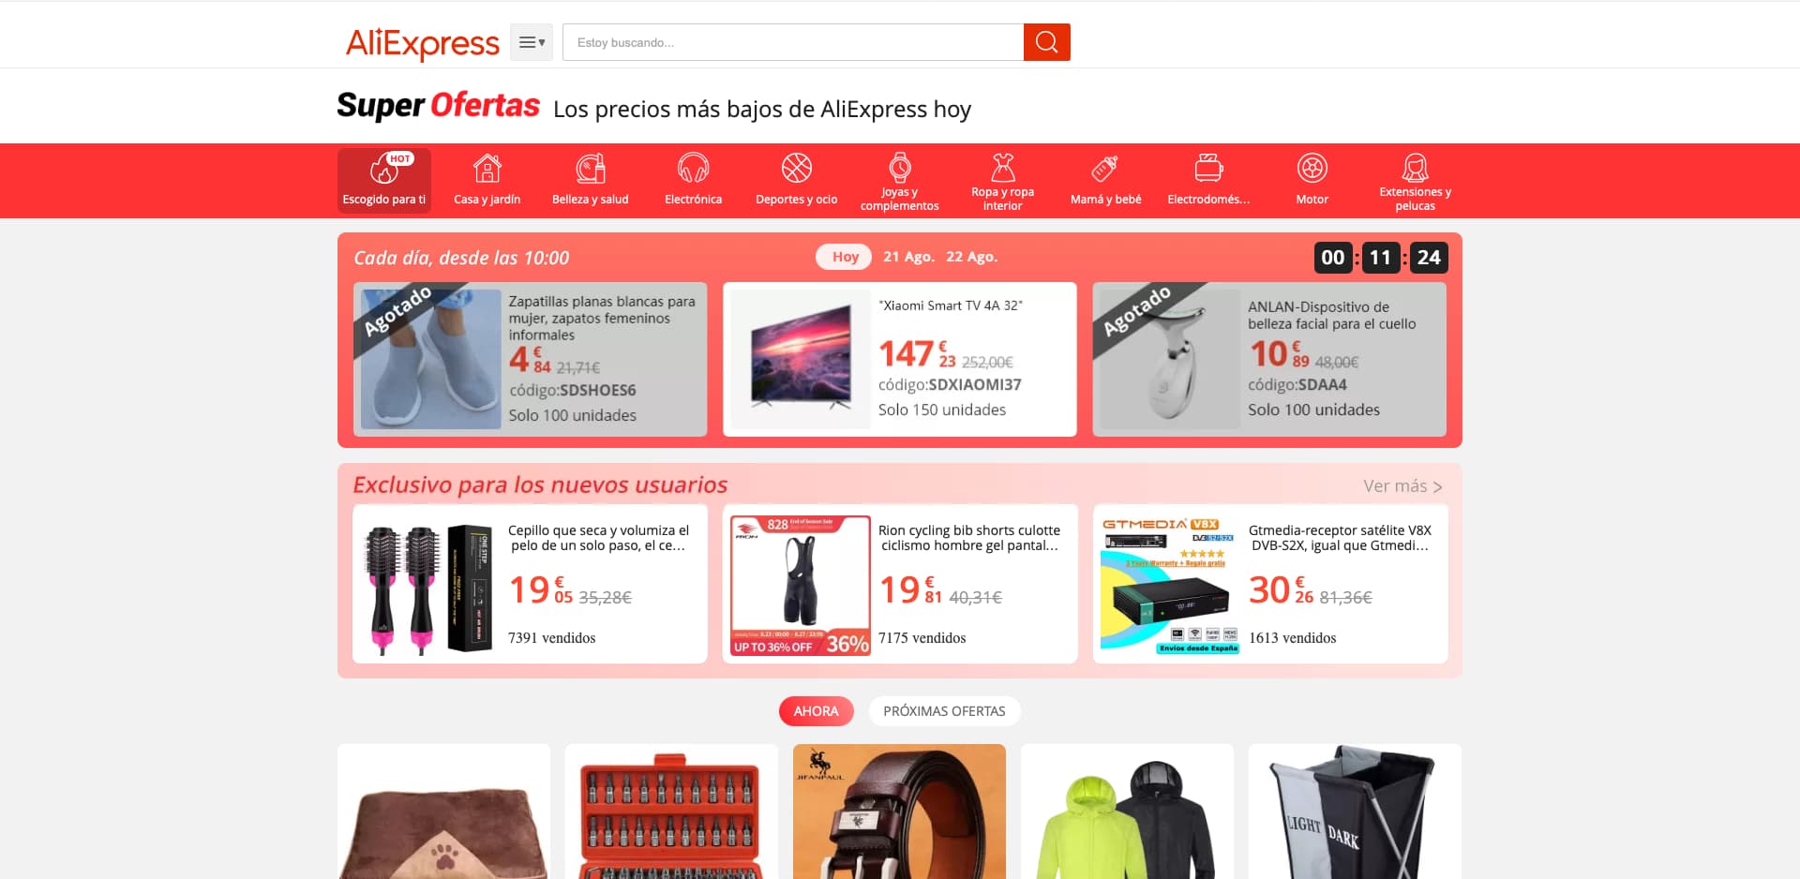Select the Deportes y ocio category
The width and height of the screenshot is (1800, 879).
796,181
